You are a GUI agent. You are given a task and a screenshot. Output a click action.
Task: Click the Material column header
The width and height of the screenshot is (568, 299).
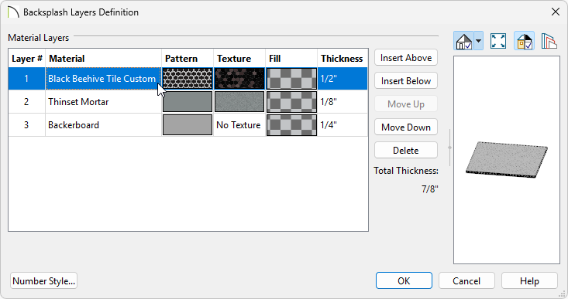point(103,58)
